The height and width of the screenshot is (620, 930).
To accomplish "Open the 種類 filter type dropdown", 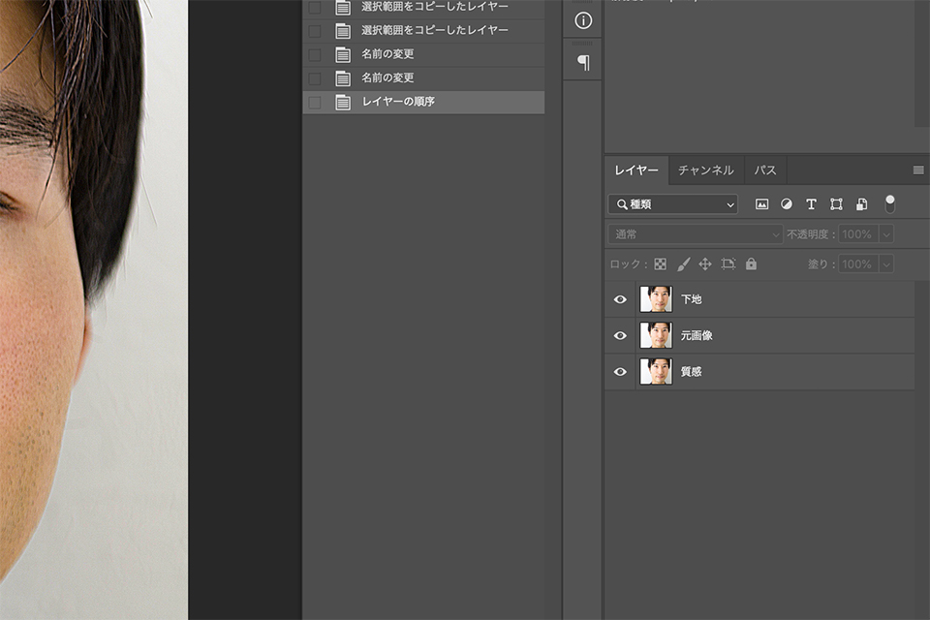I will (x=673, y=204).
